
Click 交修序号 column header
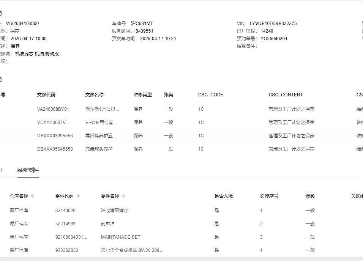(269, 196)
